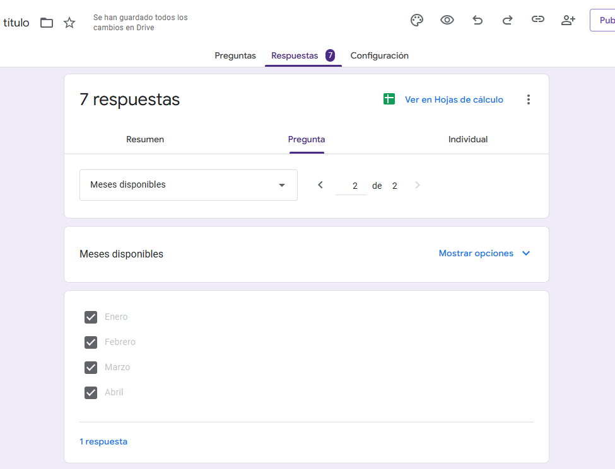Screen dimensions: 615x469
Task: Expand Mostrar opciones
Action: [484, 253]
